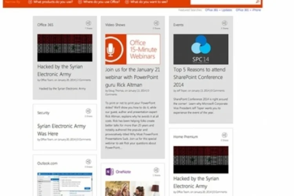The image size is (294, 196).
Task: Expand 'What products do you use?' filter
Action: [51, 2]
